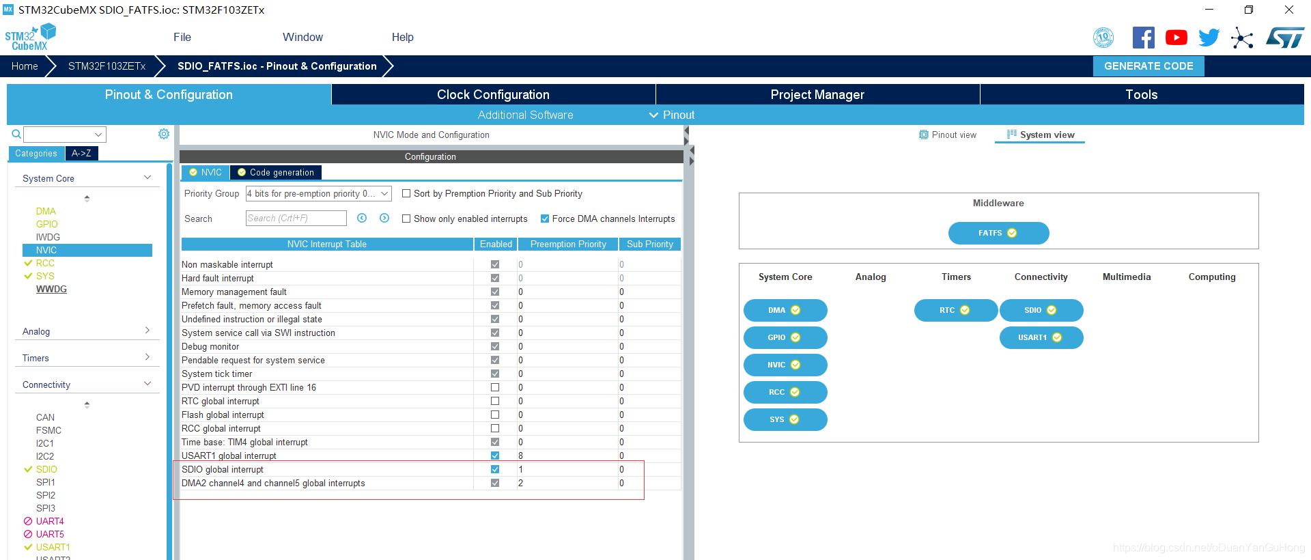The height and width of the screenshot is (560, 1311).
Task: Switch to Pinout view
Action: (948, 135)
